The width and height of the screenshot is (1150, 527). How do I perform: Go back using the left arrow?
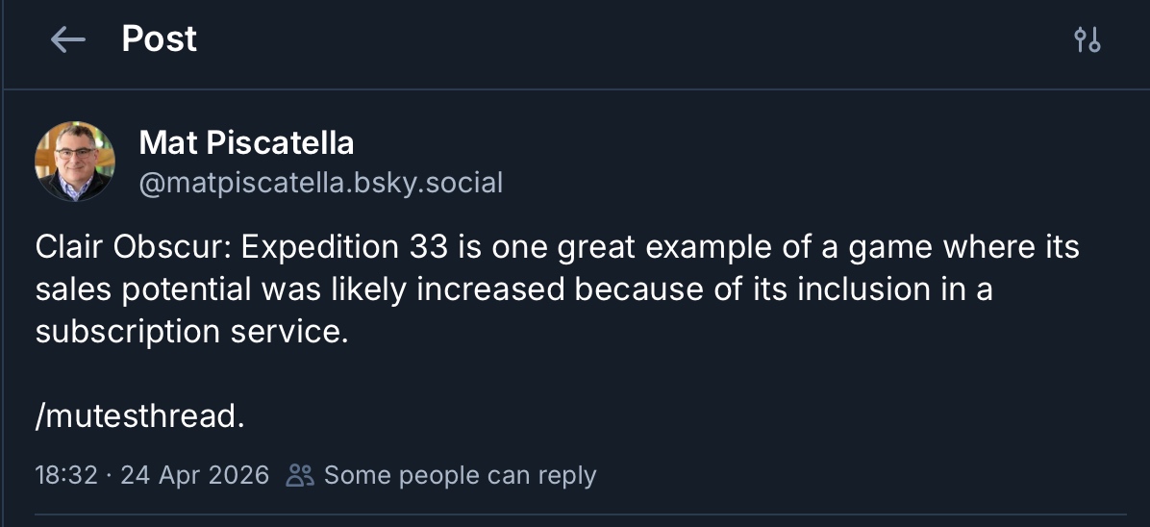pyautogui.click(x=68, y=39)
